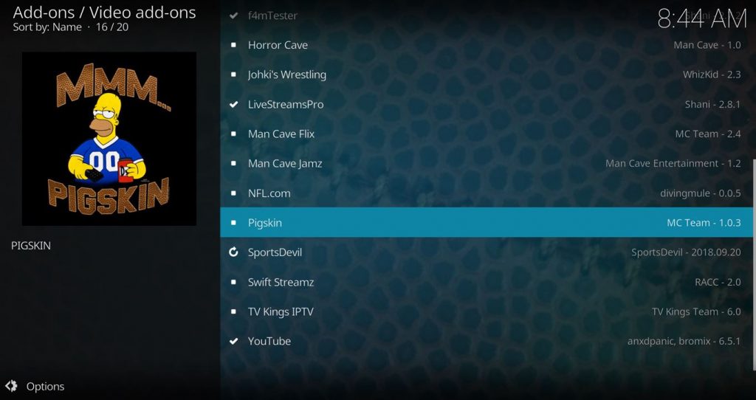Viewport: 756px width, 400px height.
Task: Click the square icon beside Horror Cave
Action: coord(234,45)
